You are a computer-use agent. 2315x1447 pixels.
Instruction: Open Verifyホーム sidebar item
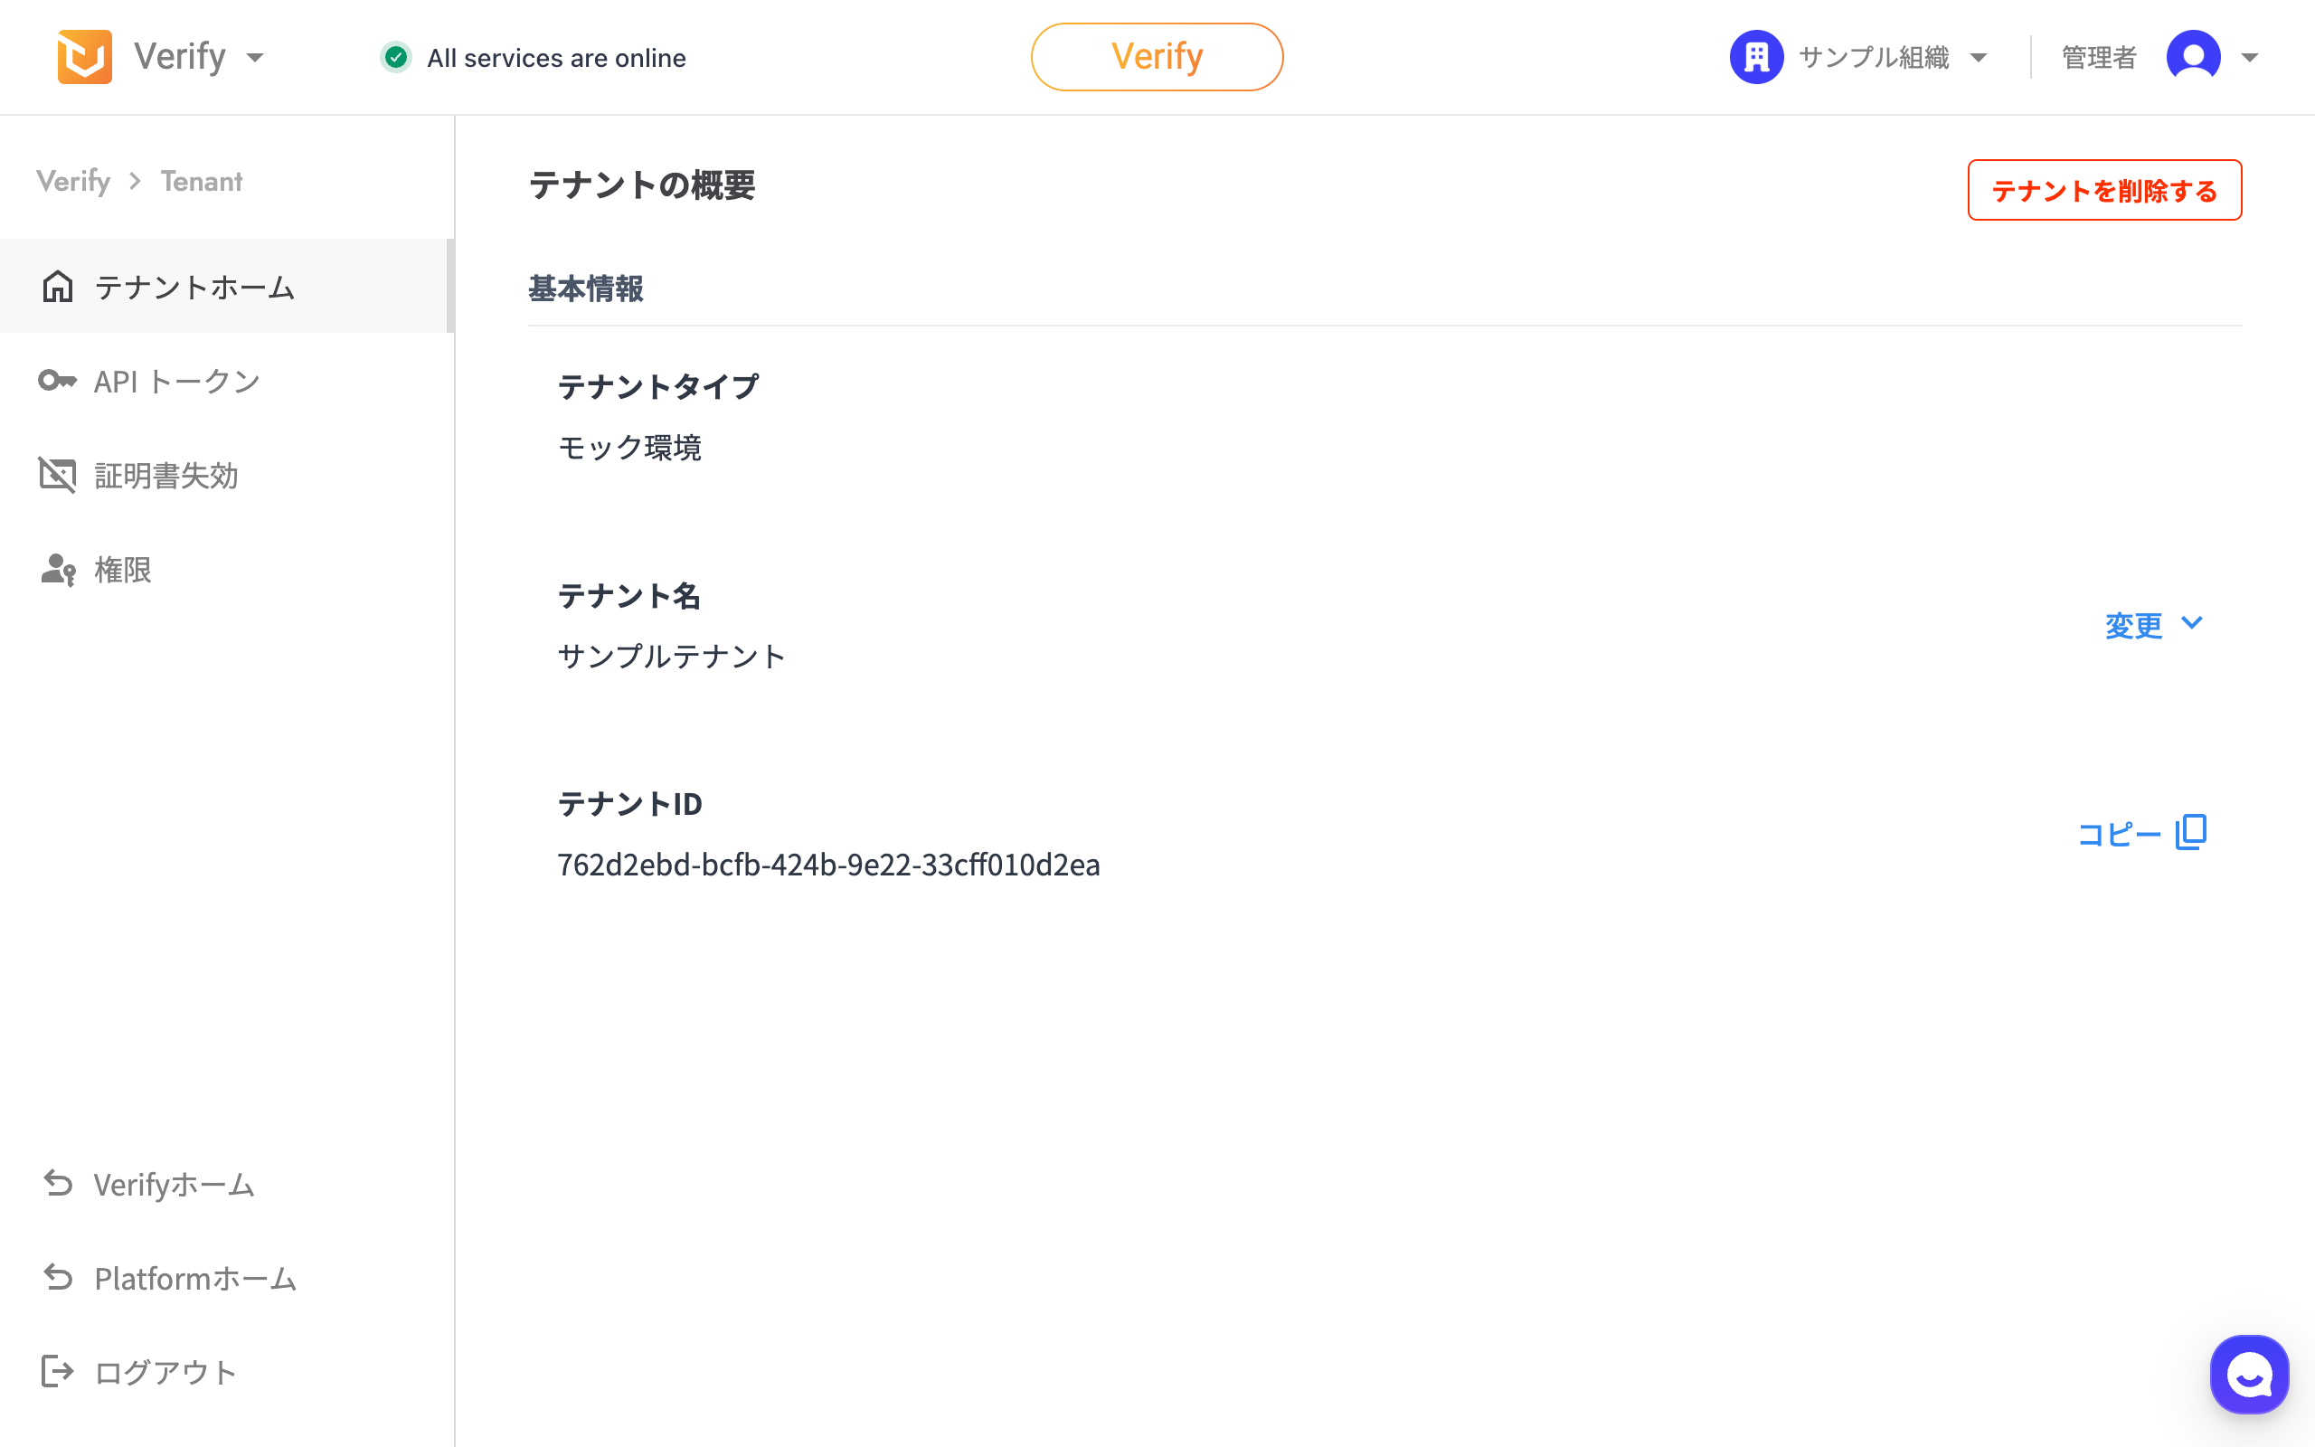[x=175, y=1185]
